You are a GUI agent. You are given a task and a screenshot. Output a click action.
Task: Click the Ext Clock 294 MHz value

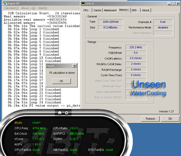click(x=38, y=134)
